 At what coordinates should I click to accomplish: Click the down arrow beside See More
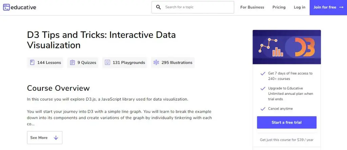click(x=56, y=138)
